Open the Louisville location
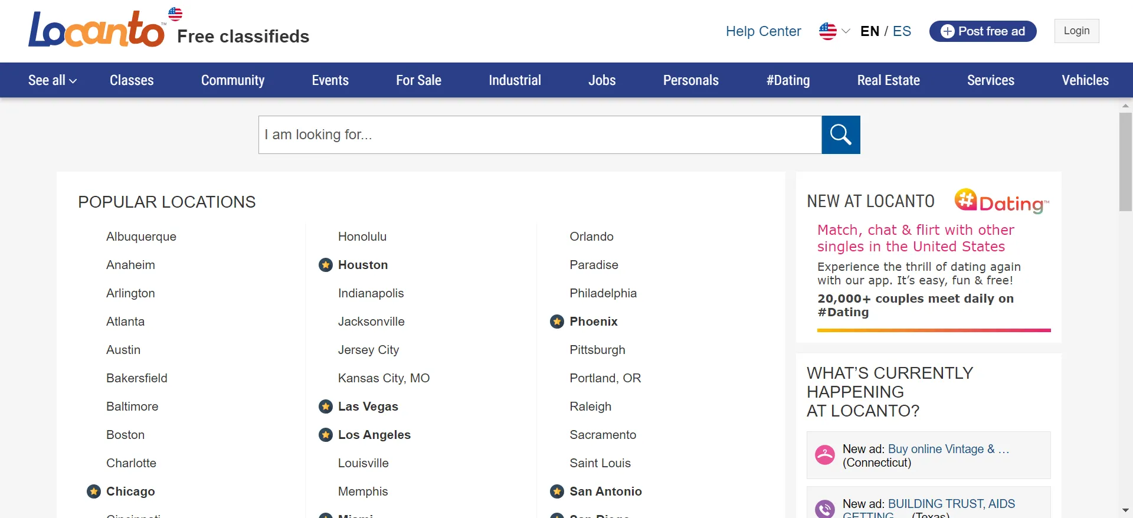This screenshot has height=518, width=1133. [x=363, y=463]
